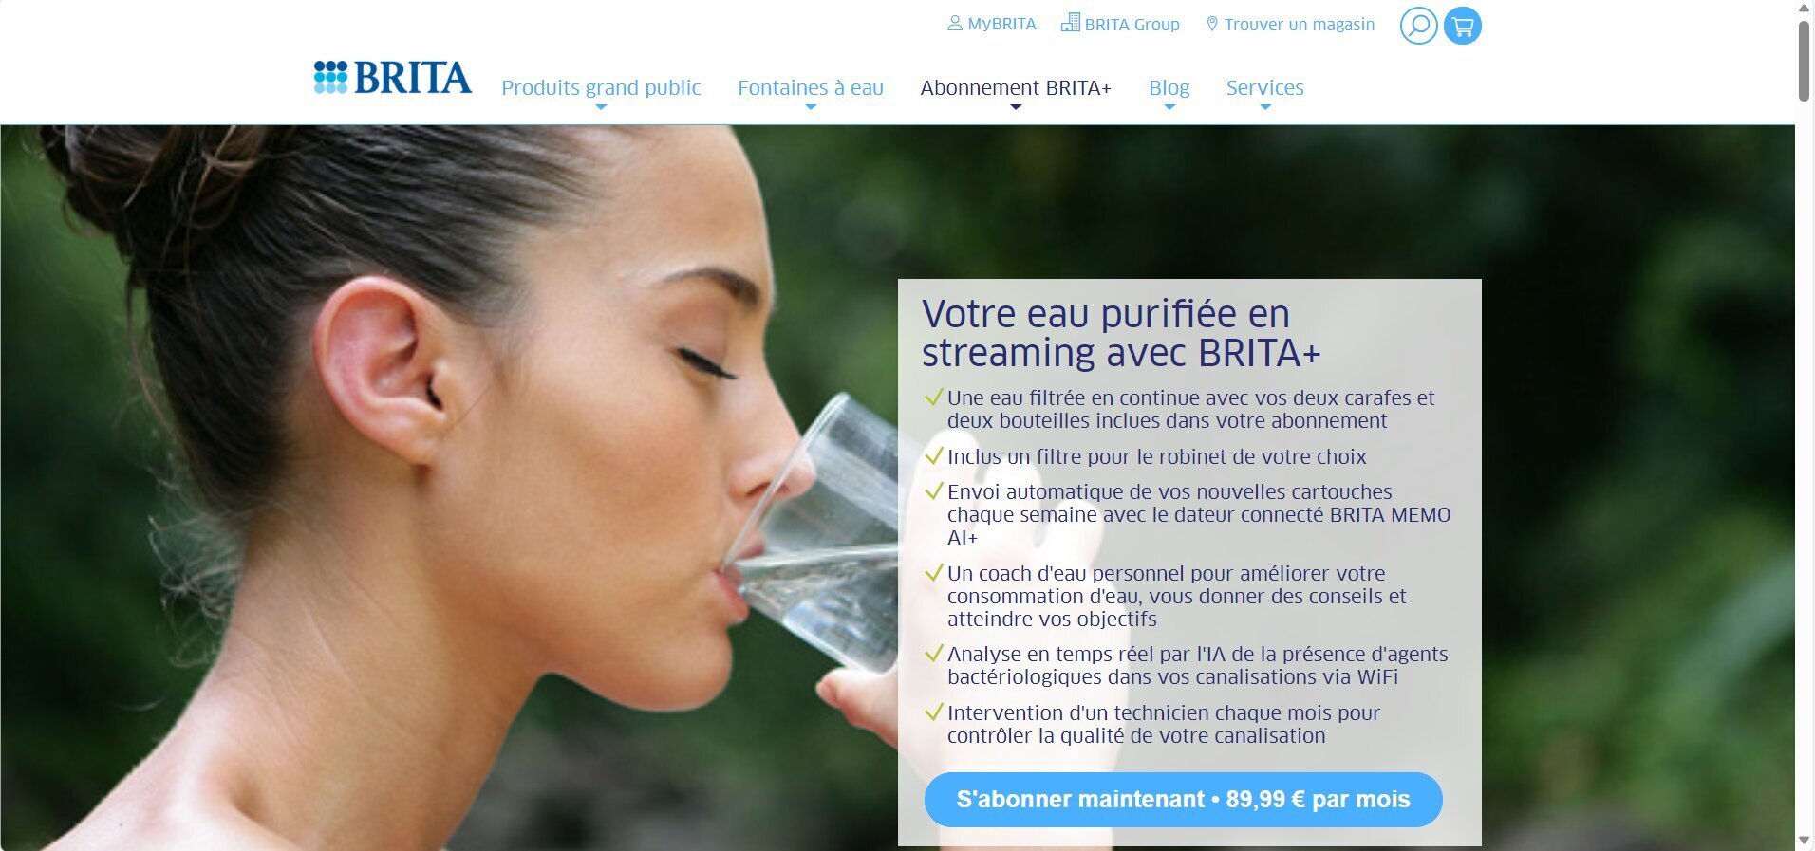Expand Produits grand public dropdown arrow
The height and width of the screenshot is (851, 1815).
[601, 107]
